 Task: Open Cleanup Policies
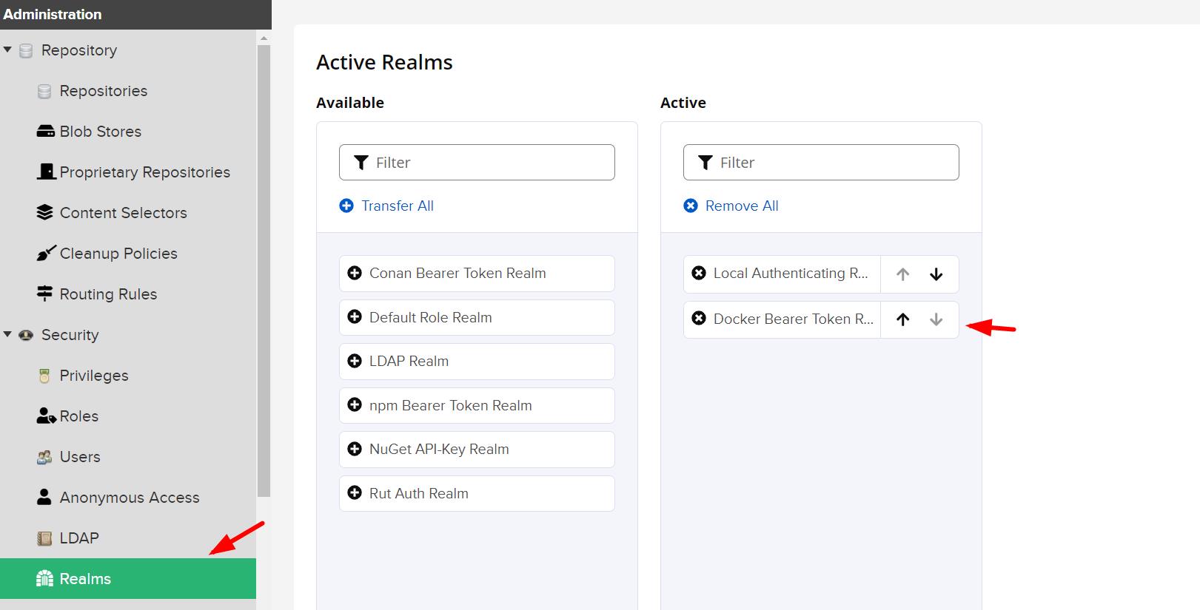[x=118, y=254]
